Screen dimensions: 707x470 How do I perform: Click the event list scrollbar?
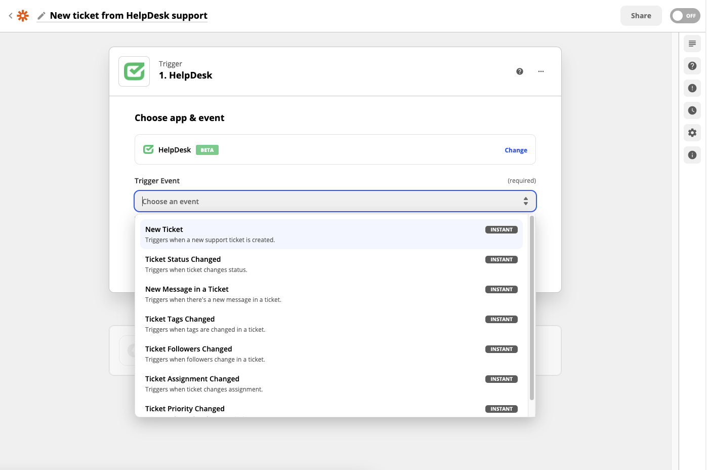tap(531, 308)
